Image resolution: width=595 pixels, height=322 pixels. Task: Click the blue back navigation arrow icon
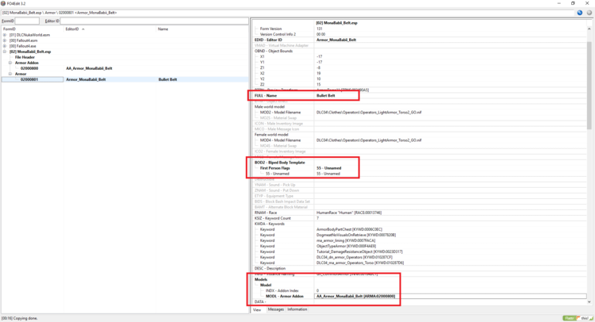(580, 13)
